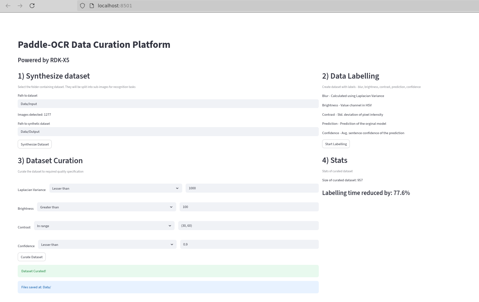
Task: Click 'Brightness - Value channel in HSV'
Action: coord(347,105)
